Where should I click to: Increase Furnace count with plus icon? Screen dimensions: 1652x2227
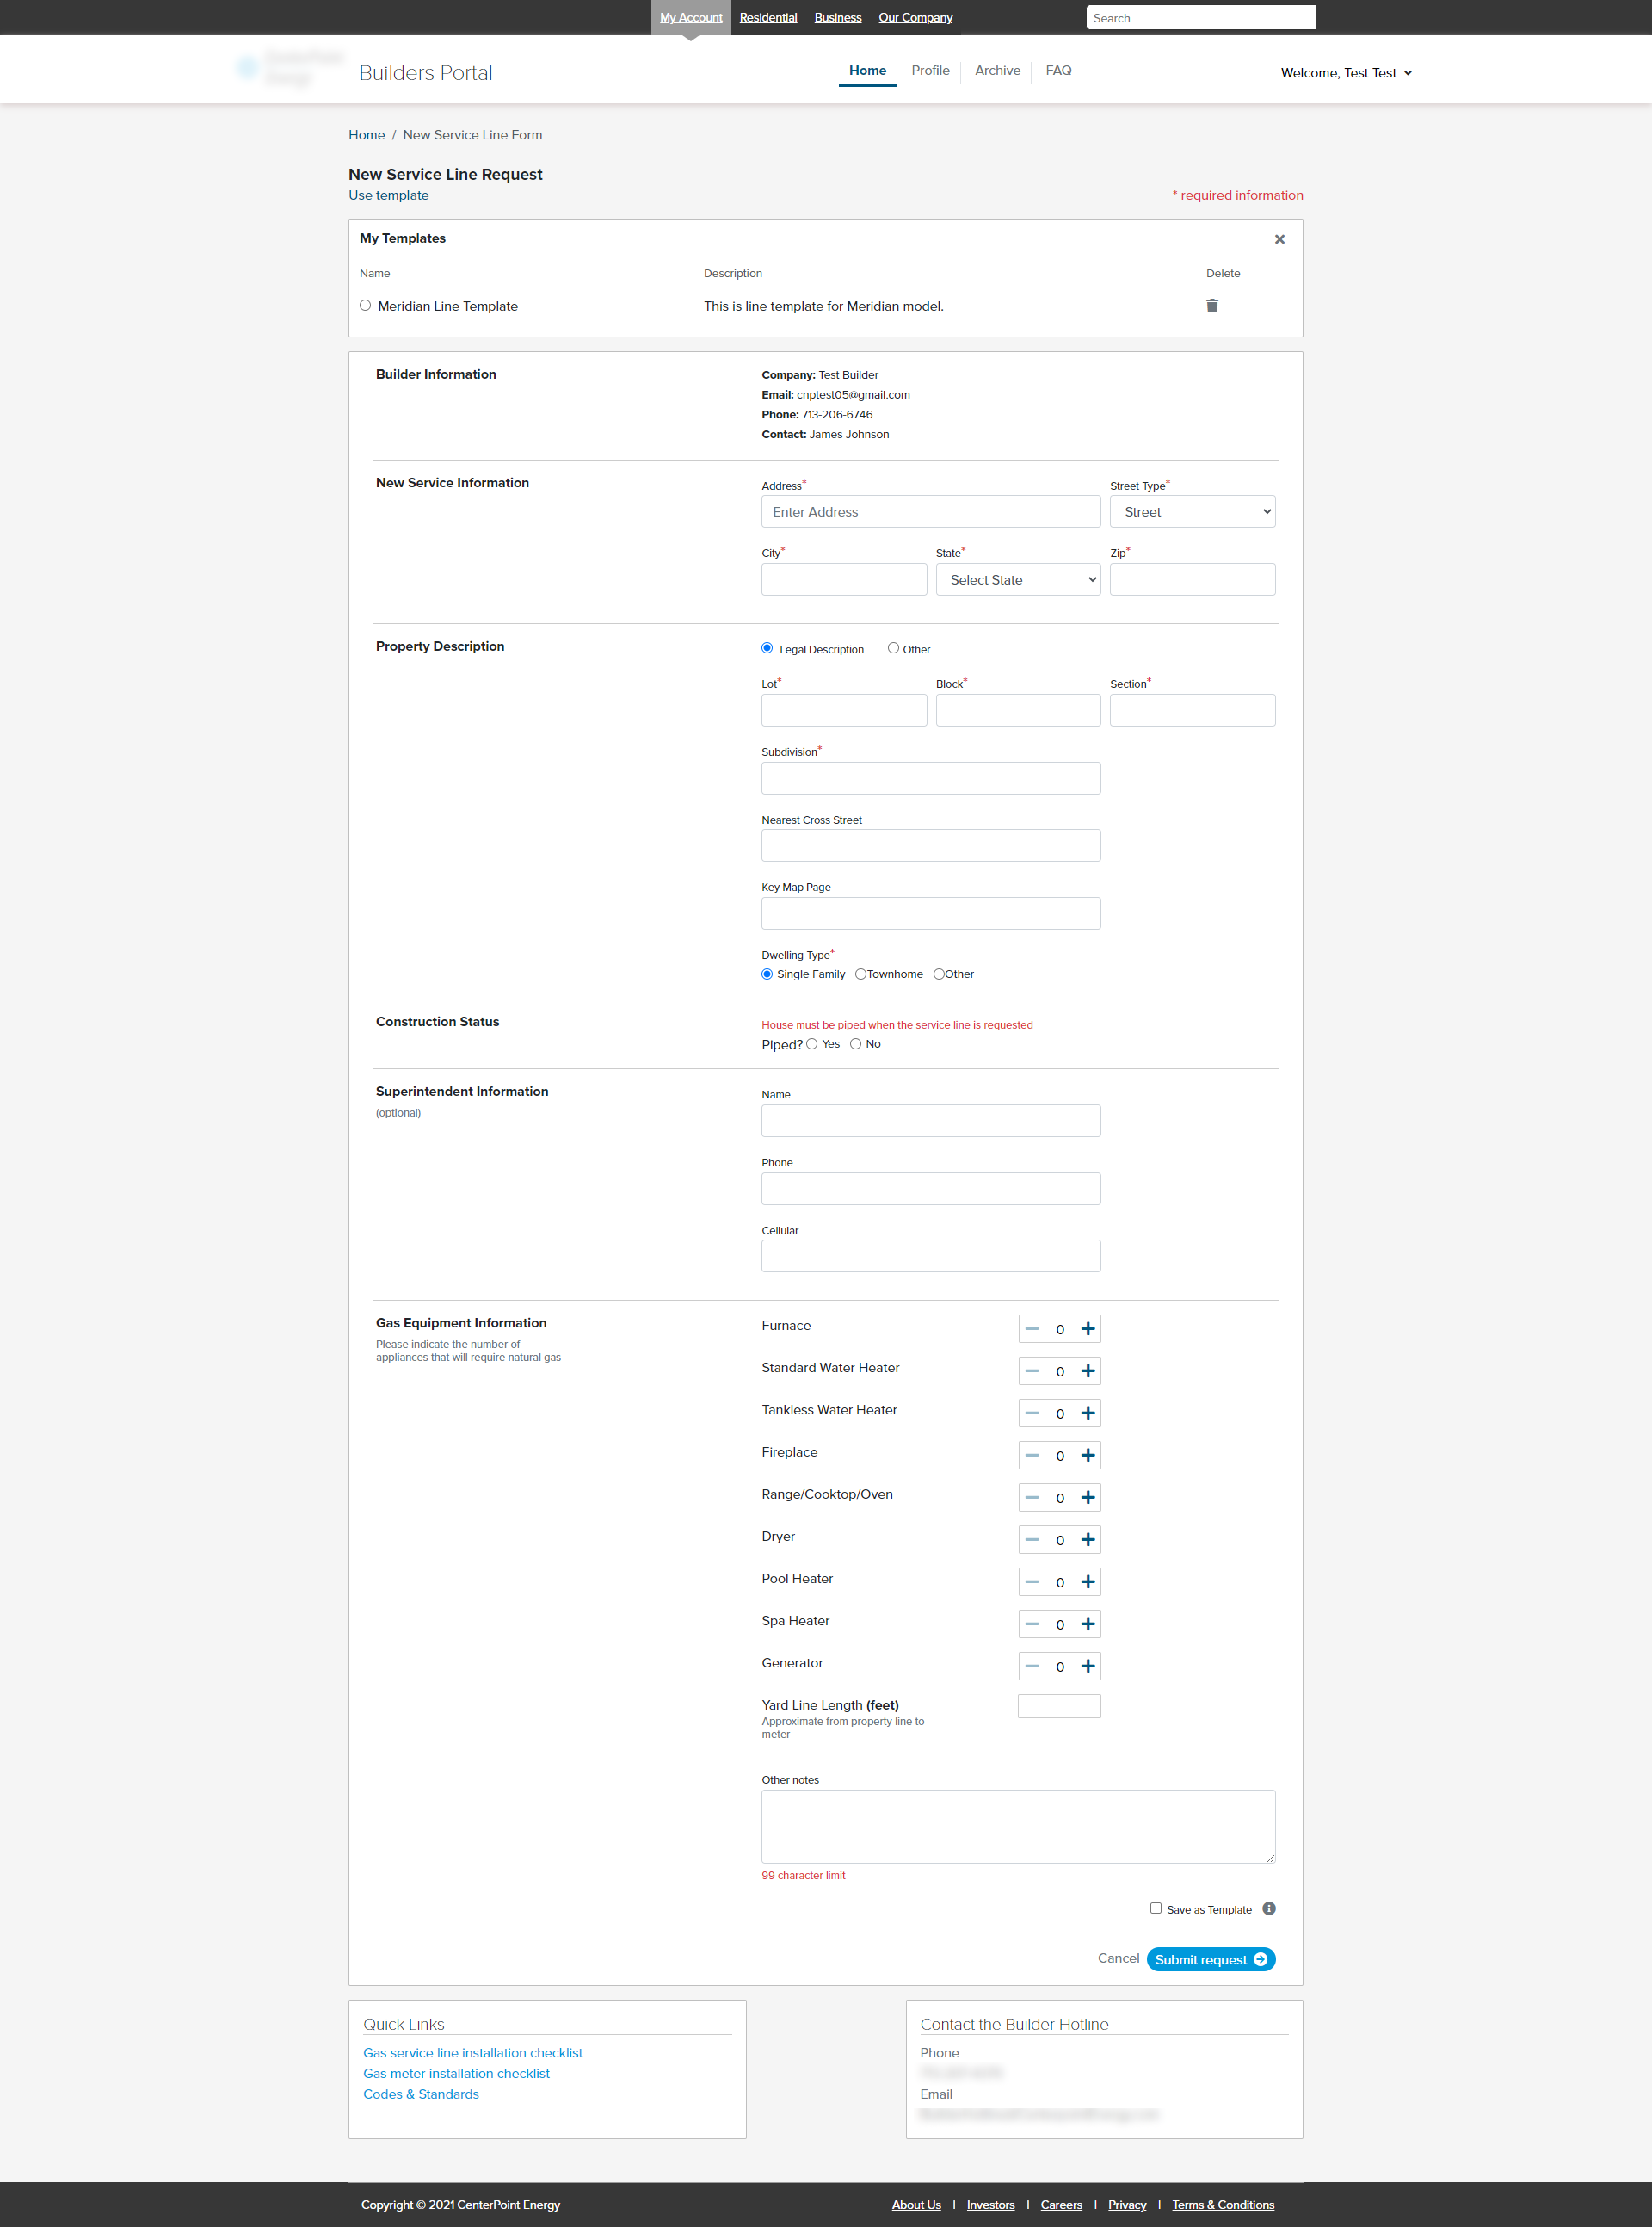[1088, 1329]
